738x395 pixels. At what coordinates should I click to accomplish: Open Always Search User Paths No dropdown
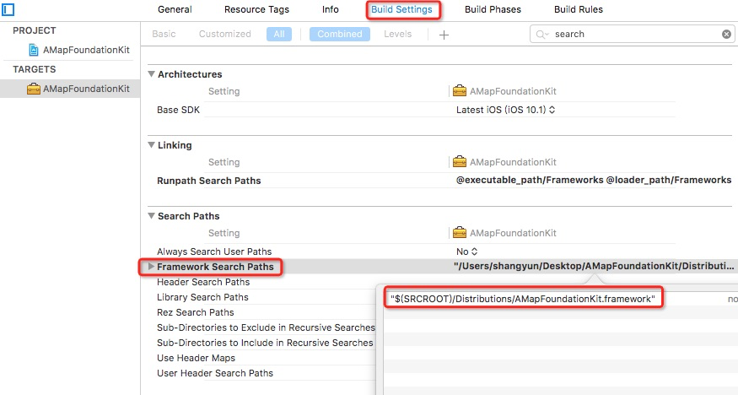pos(467,252)
